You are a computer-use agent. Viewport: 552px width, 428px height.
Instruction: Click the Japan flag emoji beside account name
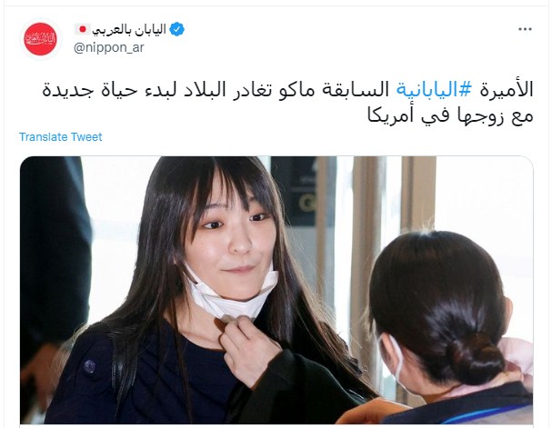pyautogui.click(x=83, y=29)
